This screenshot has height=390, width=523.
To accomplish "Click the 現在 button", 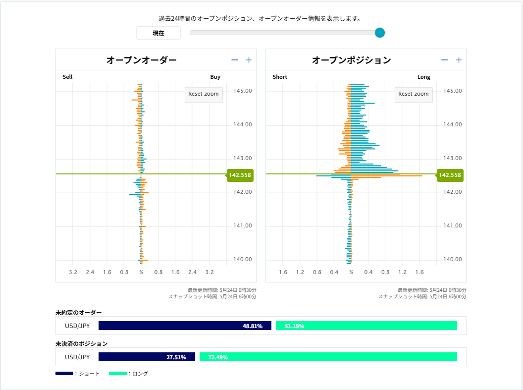I will [x=158, y=33].
